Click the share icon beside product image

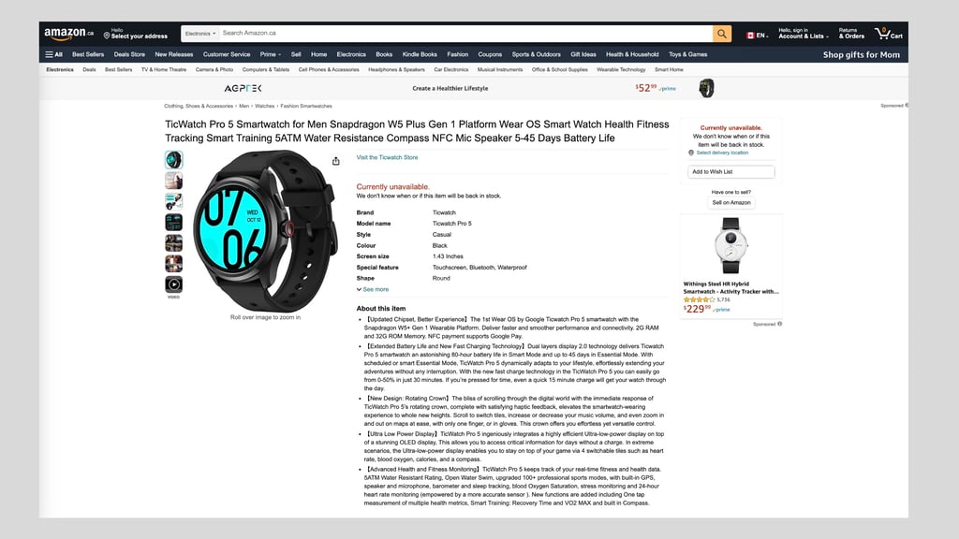click(336, 161)
